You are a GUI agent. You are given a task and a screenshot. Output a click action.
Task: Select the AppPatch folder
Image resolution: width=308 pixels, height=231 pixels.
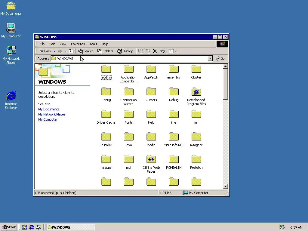click(151, 72)
